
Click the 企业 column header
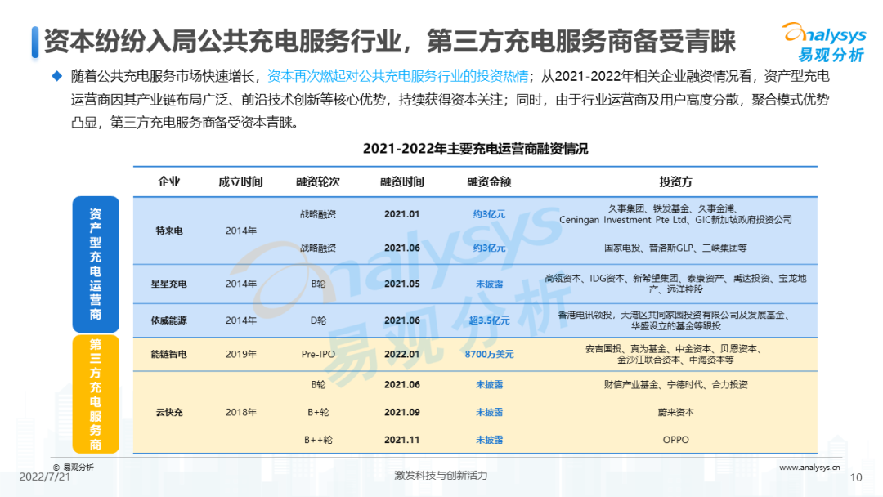click(169, 181)
